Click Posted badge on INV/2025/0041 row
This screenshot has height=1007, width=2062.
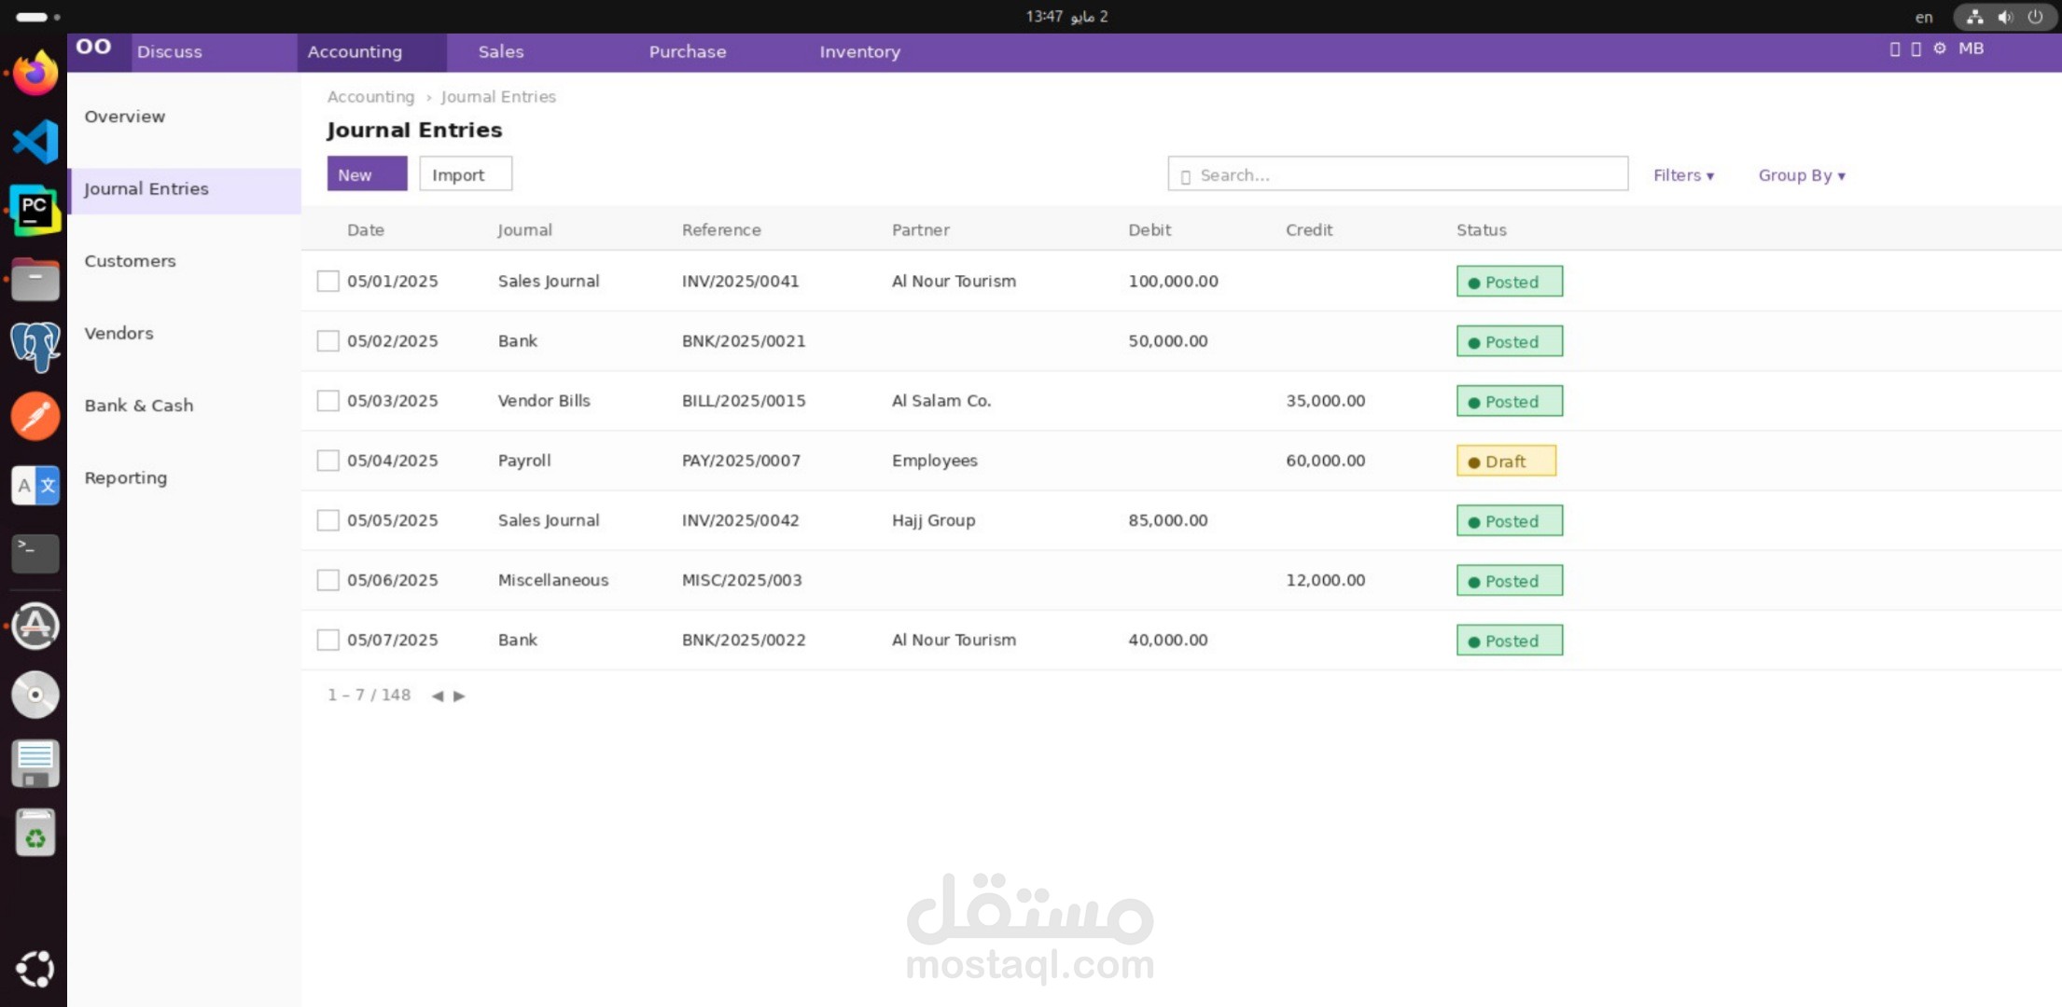click(x=1509, y=282)
